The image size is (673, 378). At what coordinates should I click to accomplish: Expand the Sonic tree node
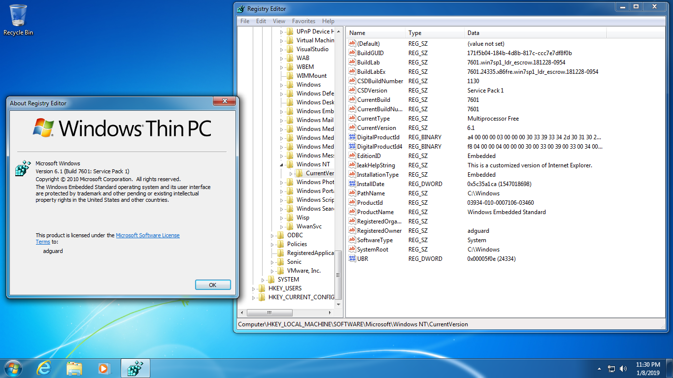click(272, 262)
